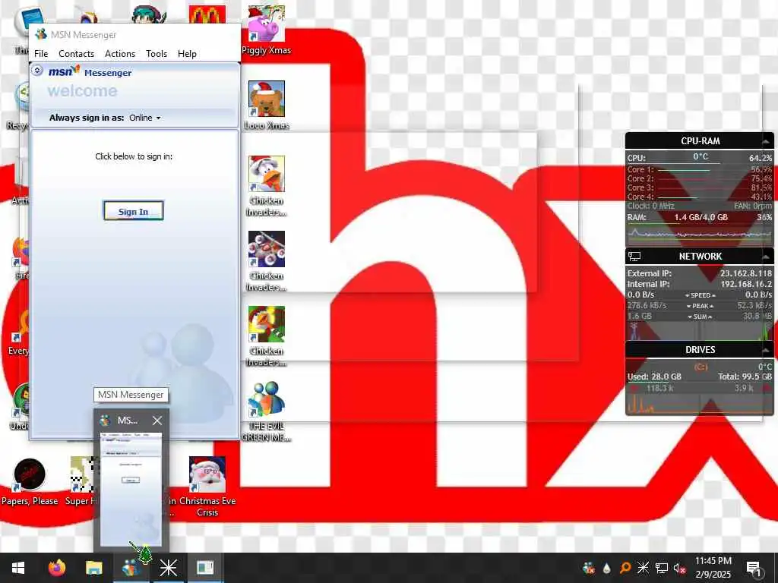Viewport: 778px width, 583px height.
Task: Click the MSN Messenger system tray icon
Action: 589,568
